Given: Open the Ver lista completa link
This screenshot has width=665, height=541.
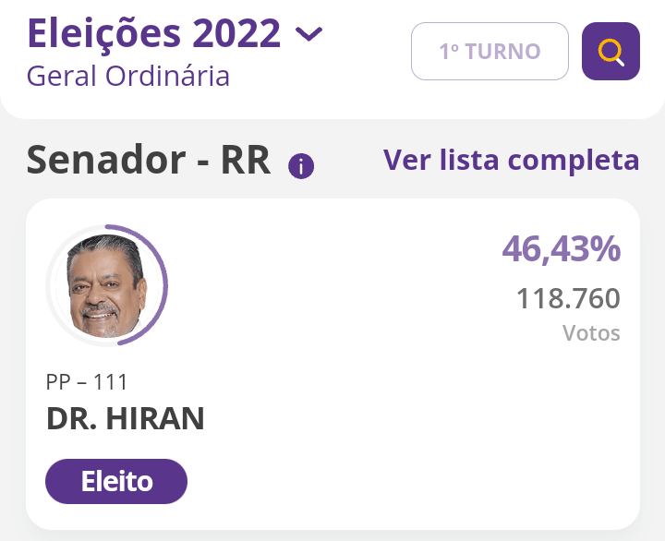Looking at the screenshot, I should pos(511,160).
